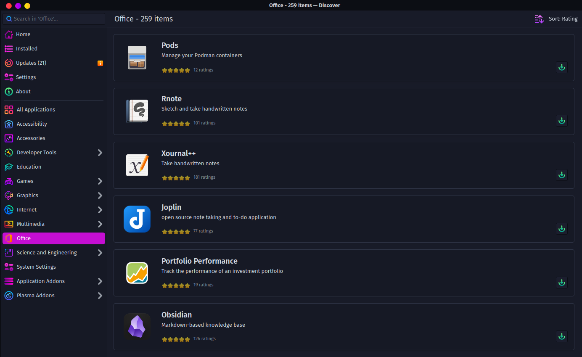Select the Accessibility category
Image resolution: width=582 pixels, height=357 pixels.
[54, 124]
